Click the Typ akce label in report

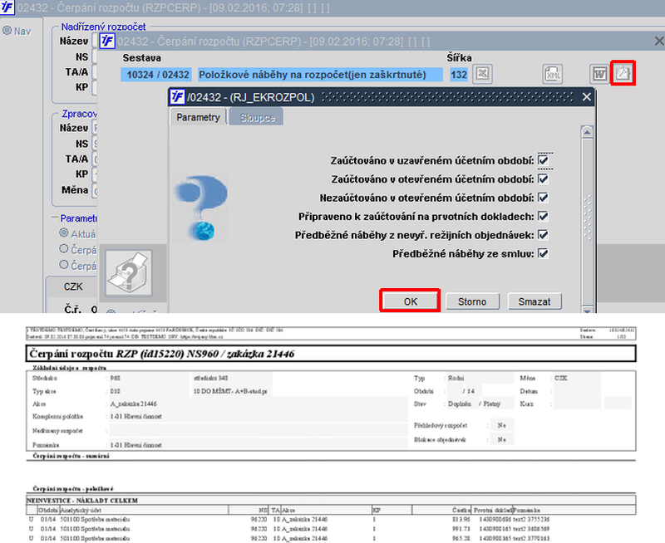pos(44,391)
